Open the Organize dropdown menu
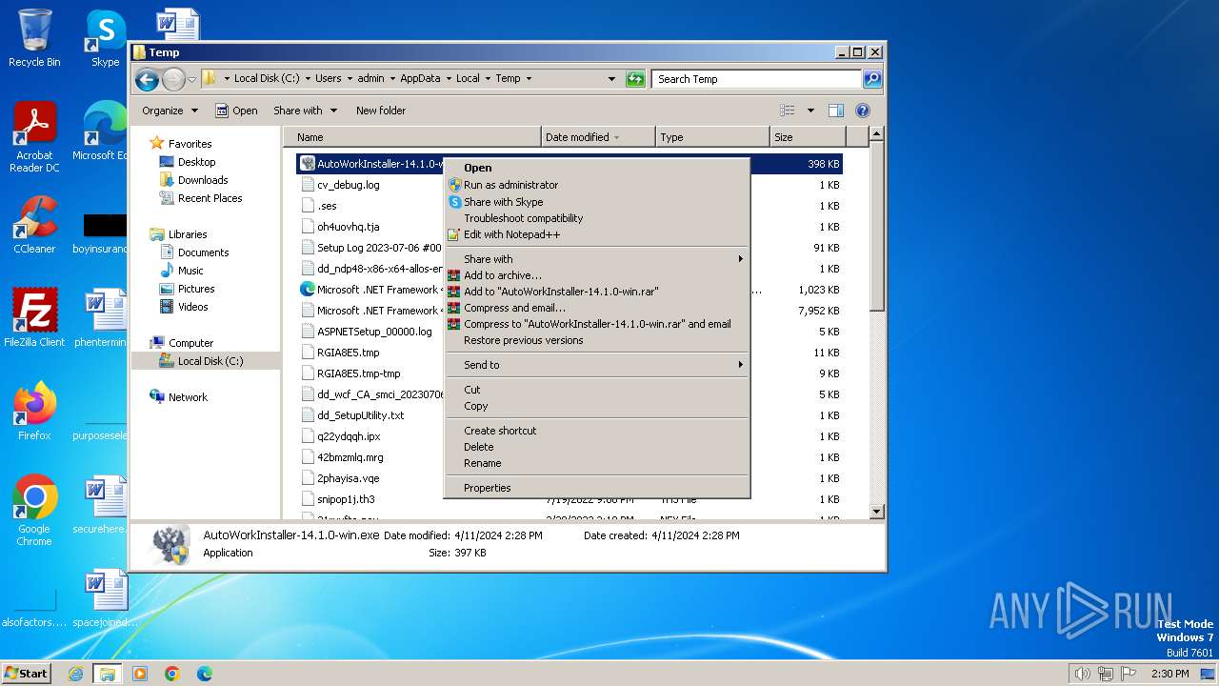 click(x=170, y=111)
